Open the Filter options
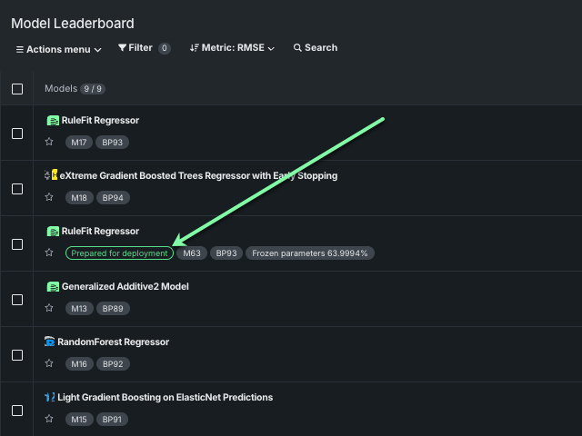The width and height of the screenshot is (582, 436). pyautogui.click(x=143, y=48)
